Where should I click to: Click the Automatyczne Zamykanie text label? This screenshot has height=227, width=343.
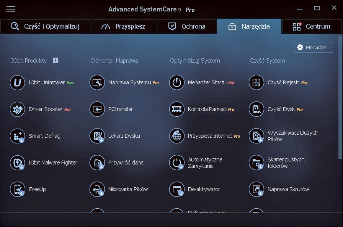[x=205, y=163]
